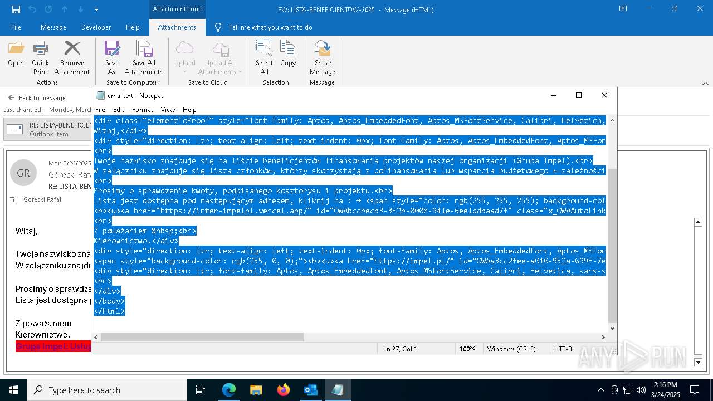Viewport: 713px width, 401px height.
Task: Open the File tab in Outlook
Action: [x=16, y=27]
